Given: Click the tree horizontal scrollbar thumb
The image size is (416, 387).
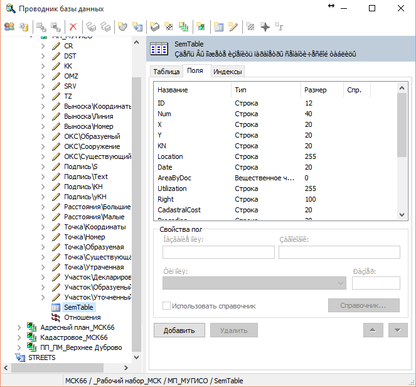Looking at the screenshot, I should [x=57, y=368].
